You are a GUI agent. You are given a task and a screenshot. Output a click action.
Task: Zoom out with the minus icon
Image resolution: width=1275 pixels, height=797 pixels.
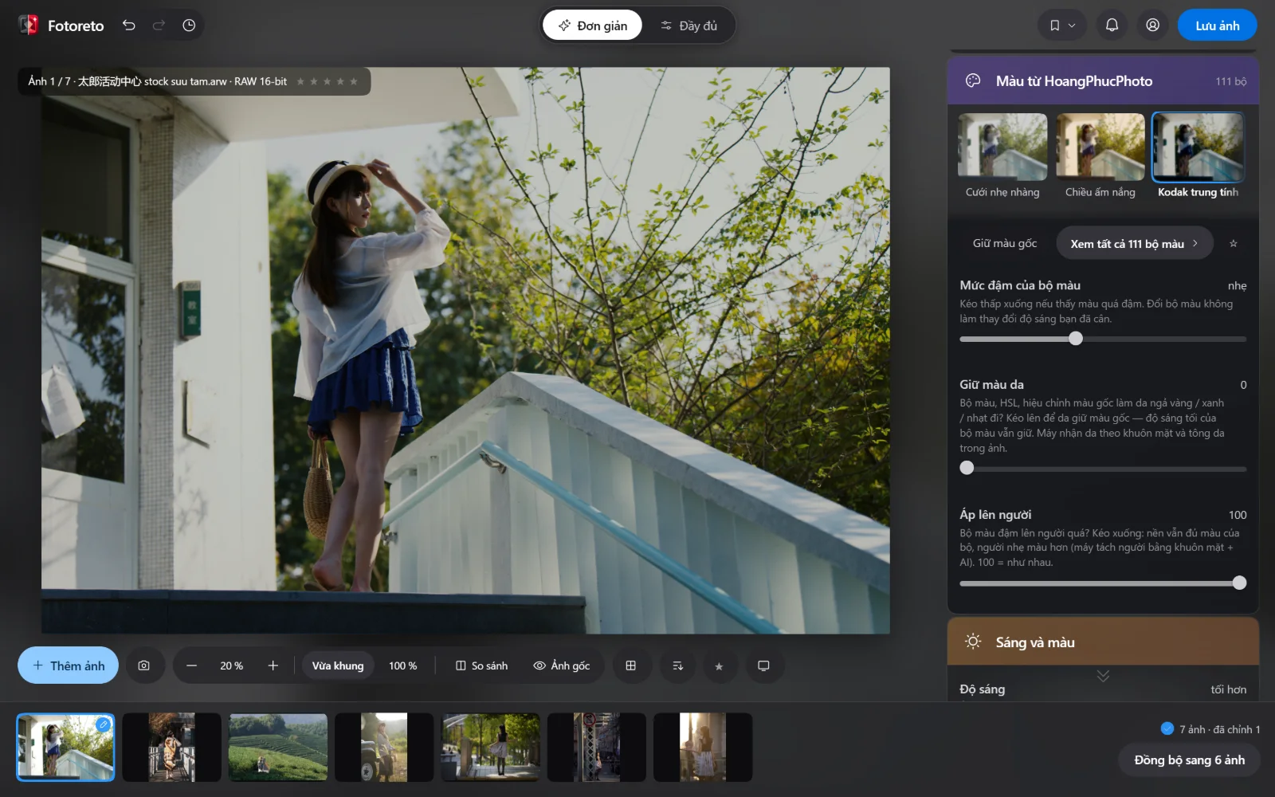tap(191, 665)
